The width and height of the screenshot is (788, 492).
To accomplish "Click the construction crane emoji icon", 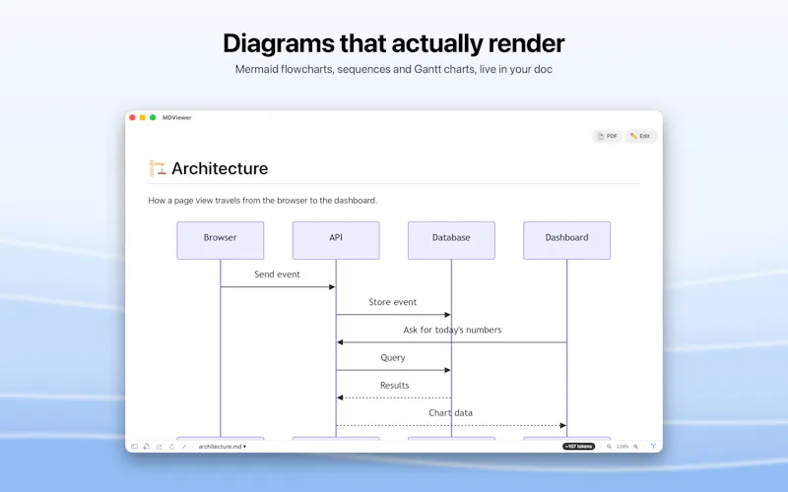I will click(x=158, y=168).
